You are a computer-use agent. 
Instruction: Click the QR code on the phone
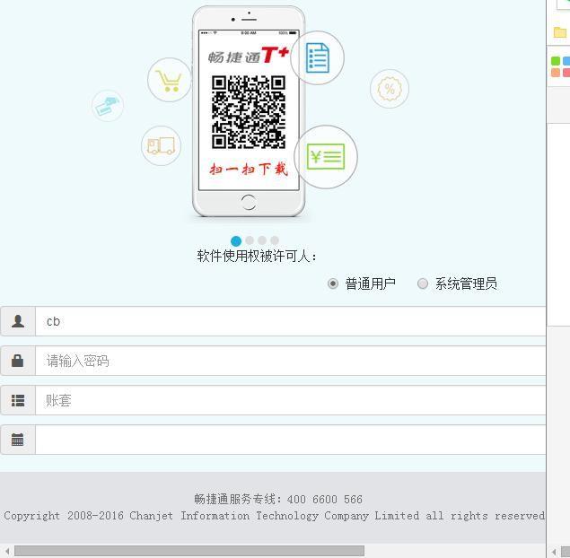(249, 112)
